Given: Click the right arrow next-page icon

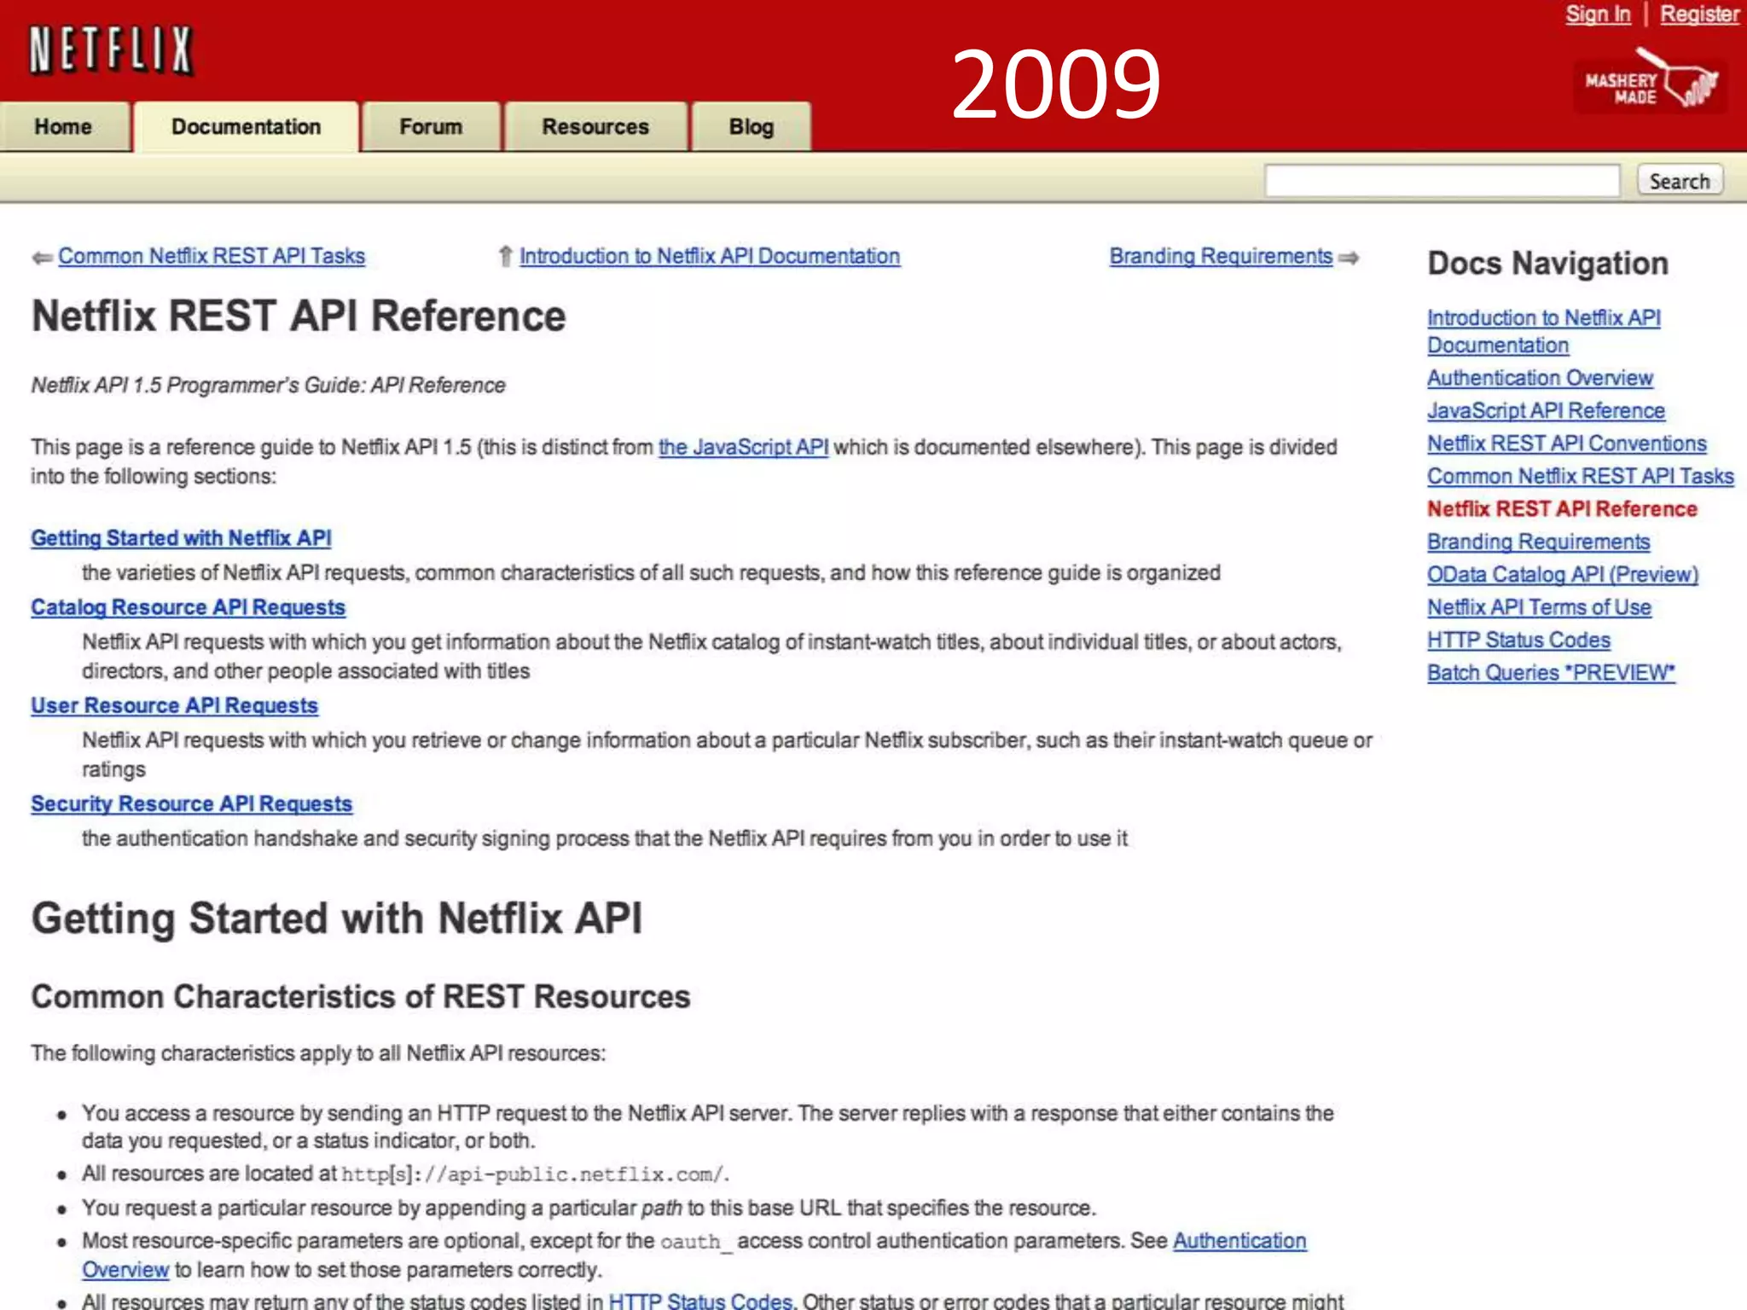Looking at the screenshot, I should [x=1349, y=258].
